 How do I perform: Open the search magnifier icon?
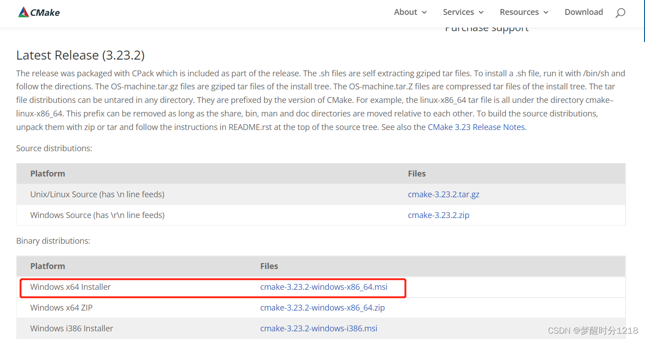tap(620, 13)
